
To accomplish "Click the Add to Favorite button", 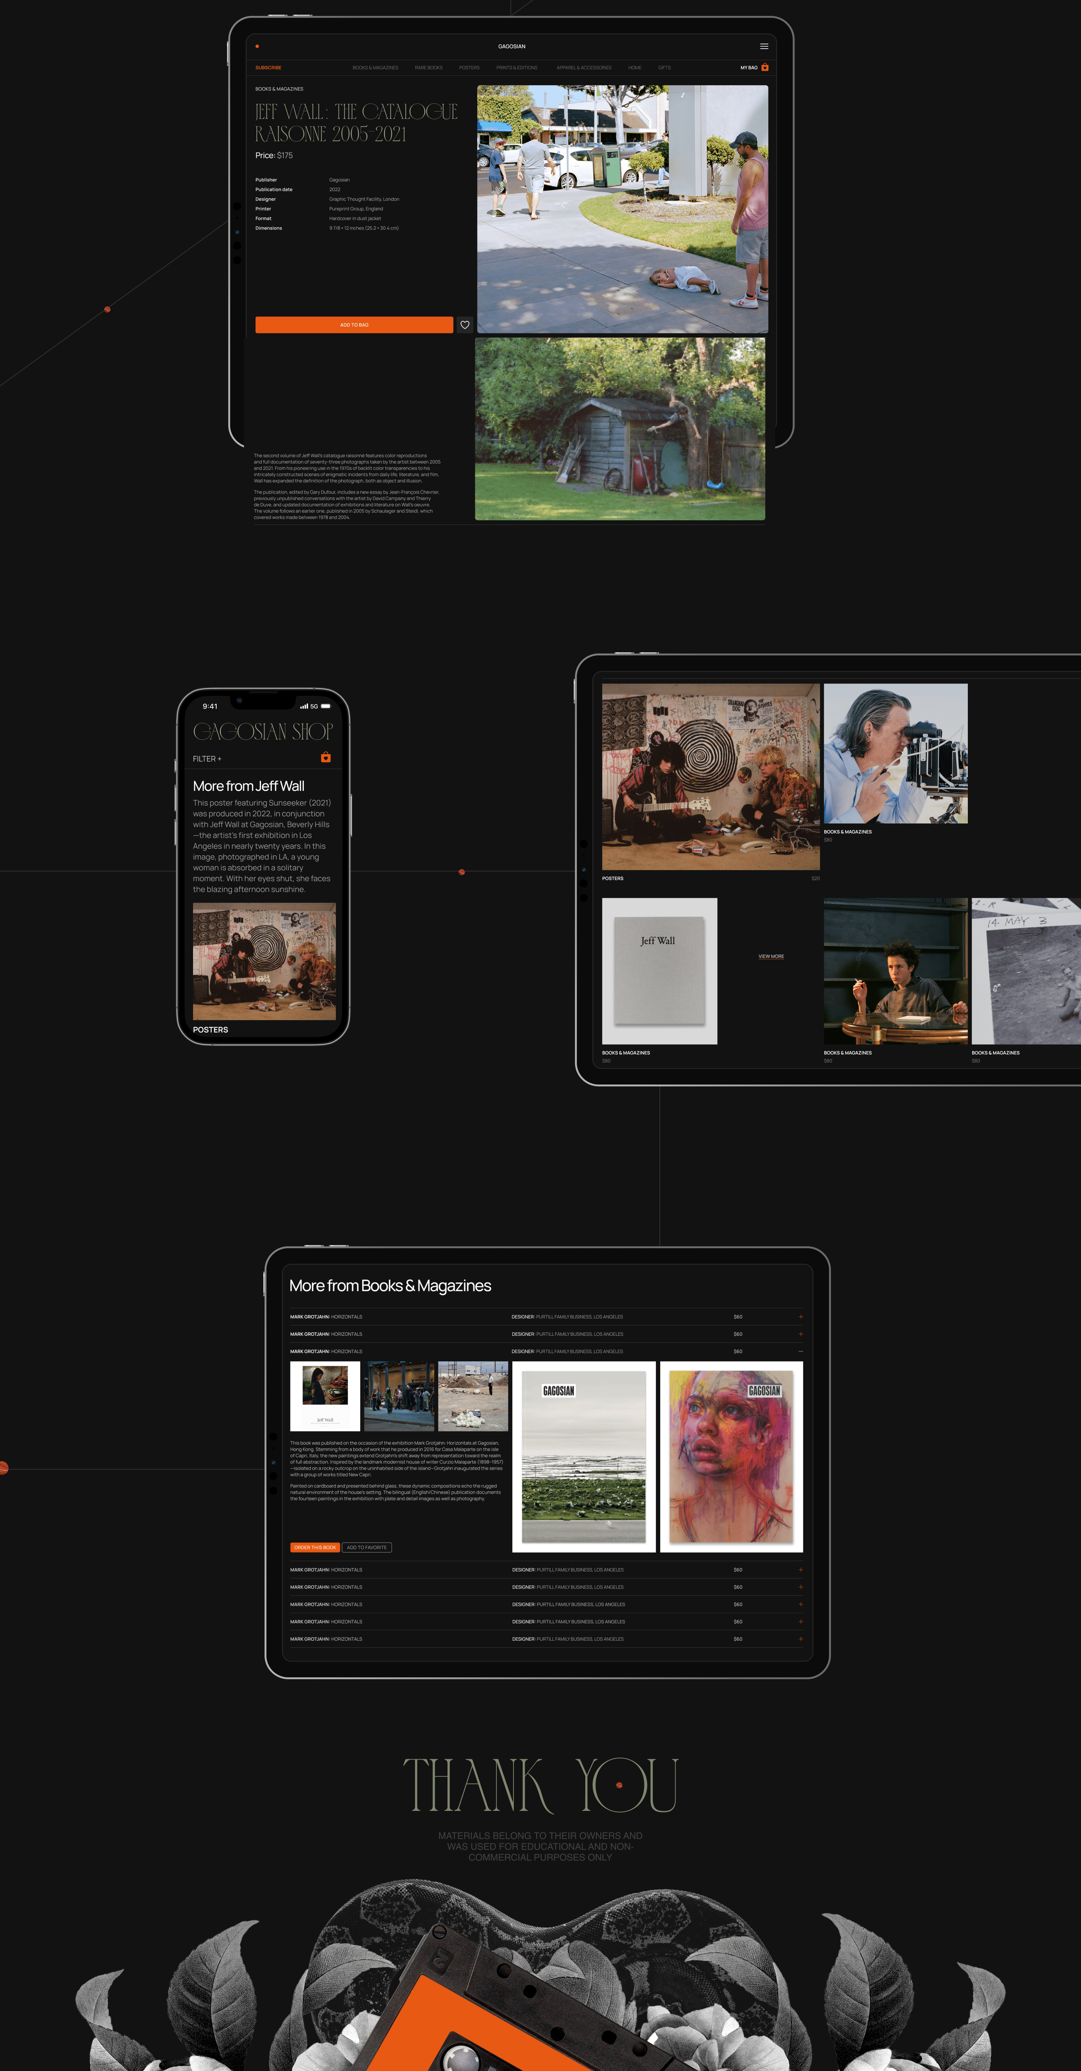I will click(x=367, y=1548).
